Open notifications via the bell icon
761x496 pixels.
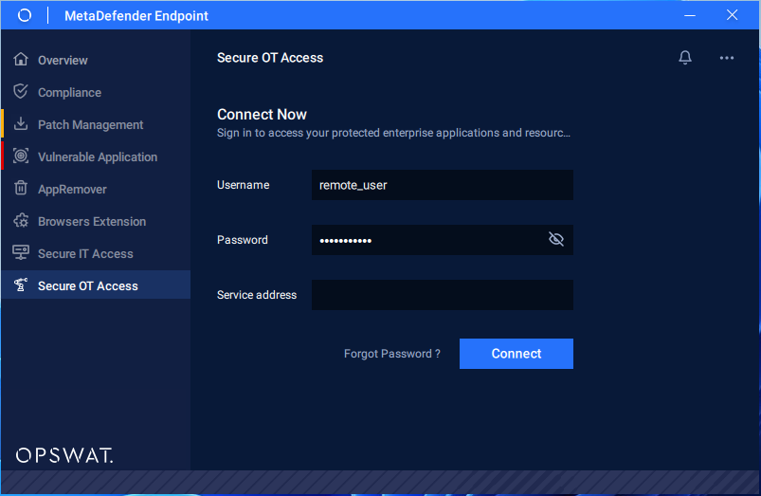(x=685, y=58)
